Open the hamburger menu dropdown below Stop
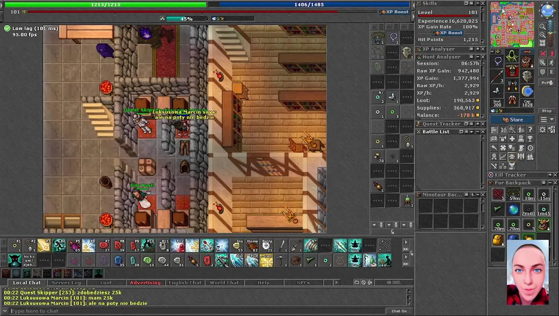559x316 pixels. click(547, 119)
